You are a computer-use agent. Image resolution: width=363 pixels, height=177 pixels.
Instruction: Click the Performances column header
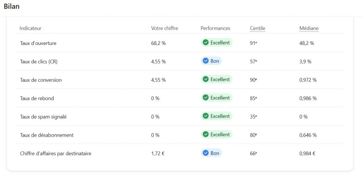(x=215, y=28)
